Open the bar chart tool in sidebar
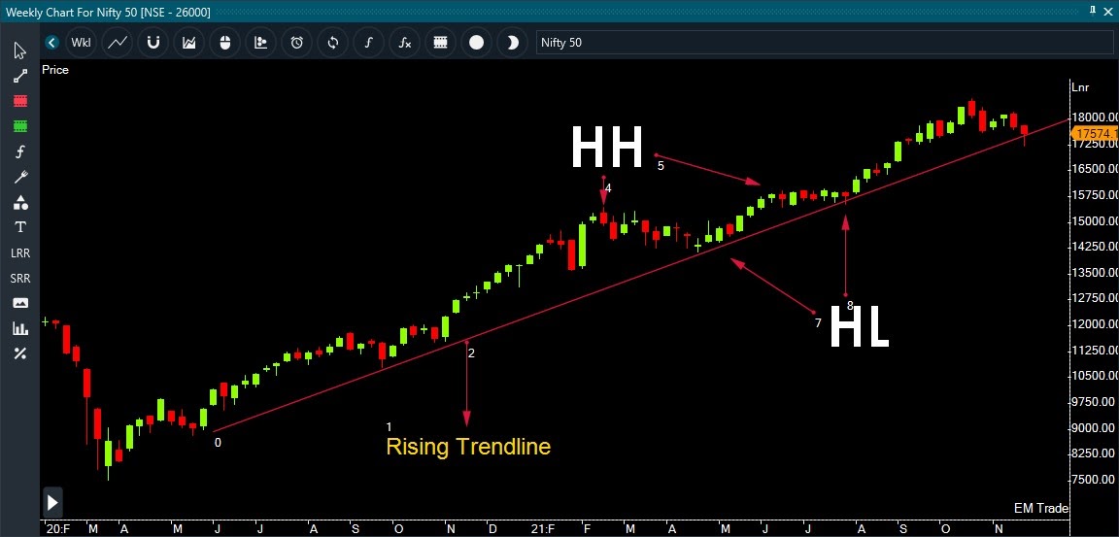Image resolution: width=1119 pixels, height=537 pixels. [20, 329]
